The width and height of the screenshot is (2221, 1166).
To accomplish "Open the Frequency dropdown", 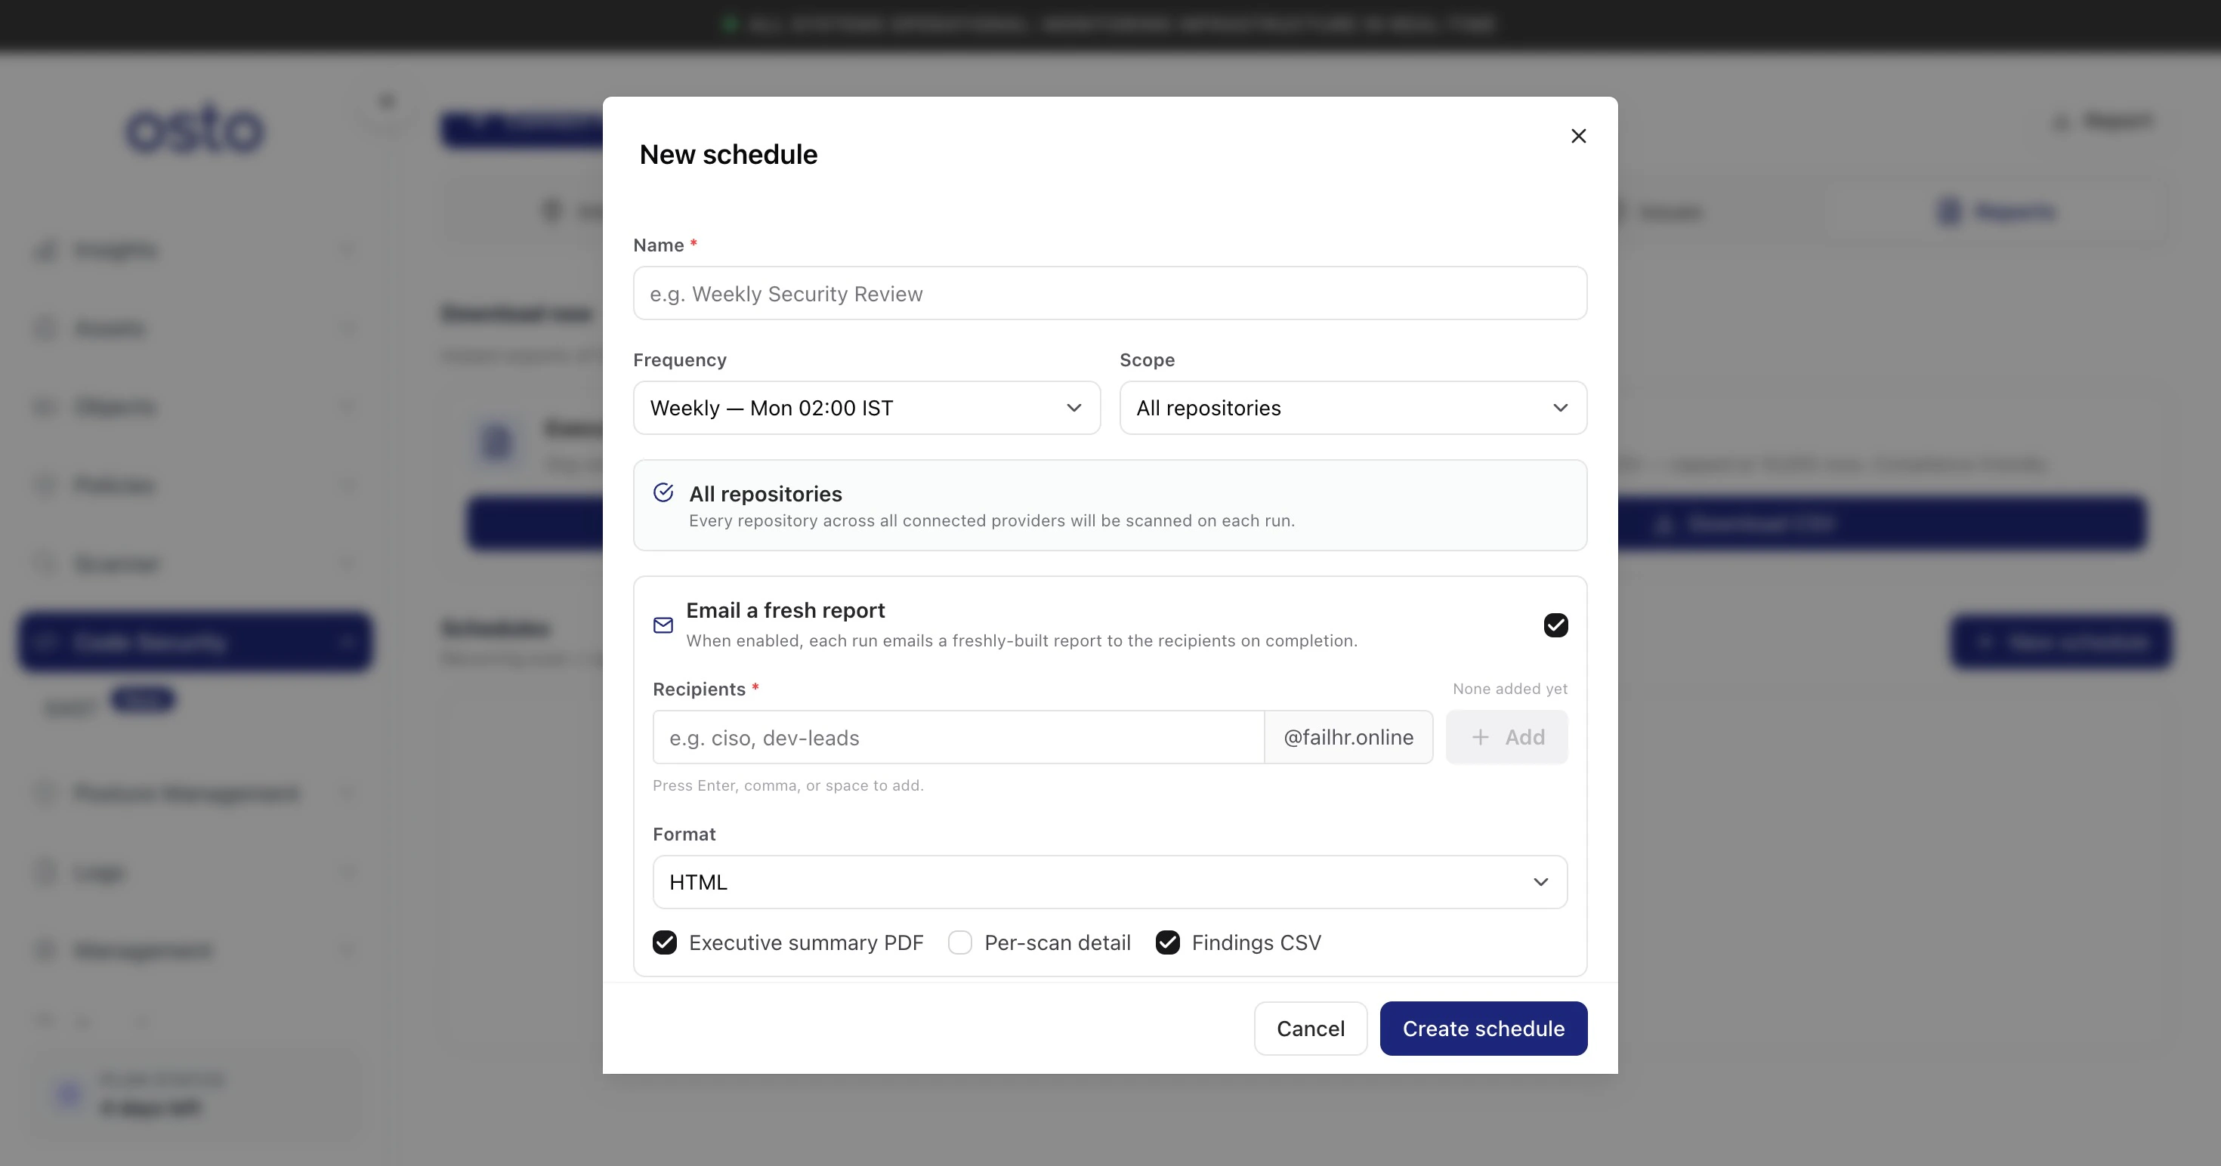I will [x=866, y=408].
